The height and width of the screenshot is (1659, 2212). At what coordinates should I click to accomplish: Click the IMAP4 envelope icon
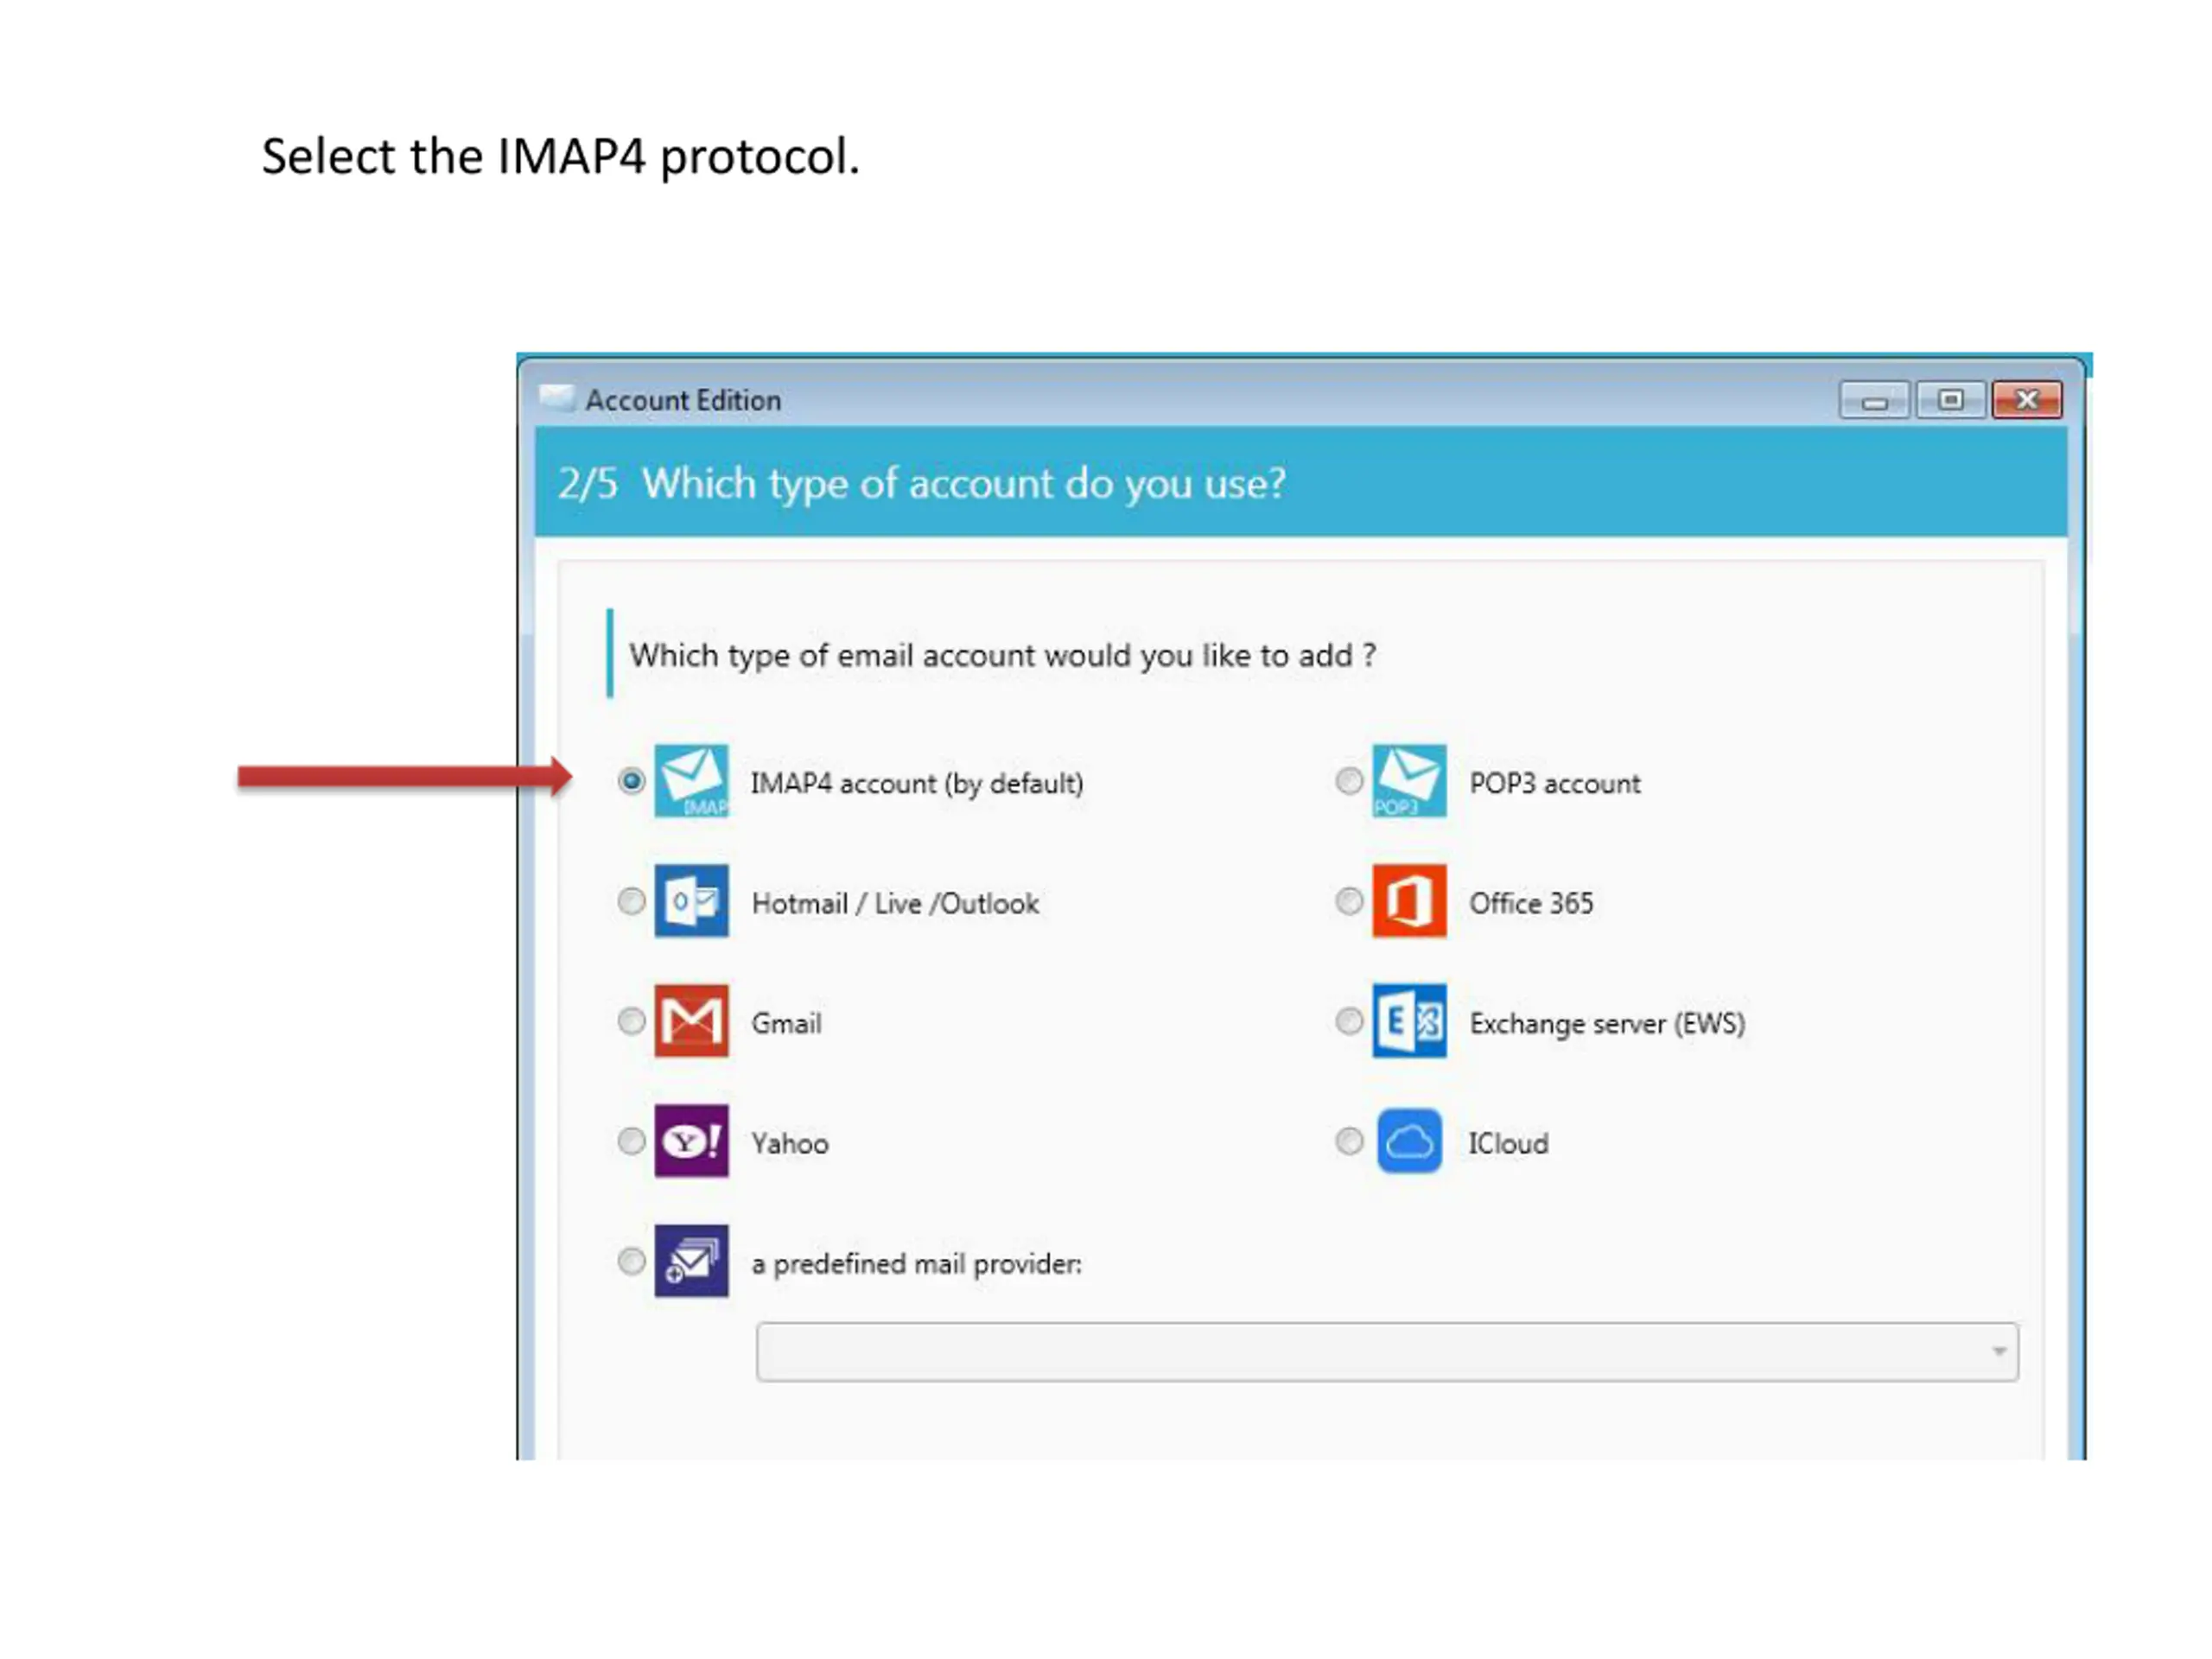point(691,781)
